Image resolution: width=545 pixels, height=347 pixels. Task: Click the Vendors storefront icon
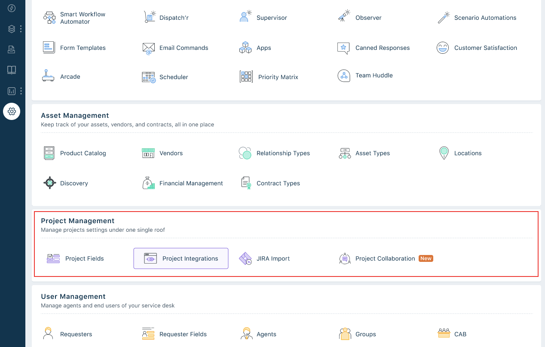(x=148, y=153)
